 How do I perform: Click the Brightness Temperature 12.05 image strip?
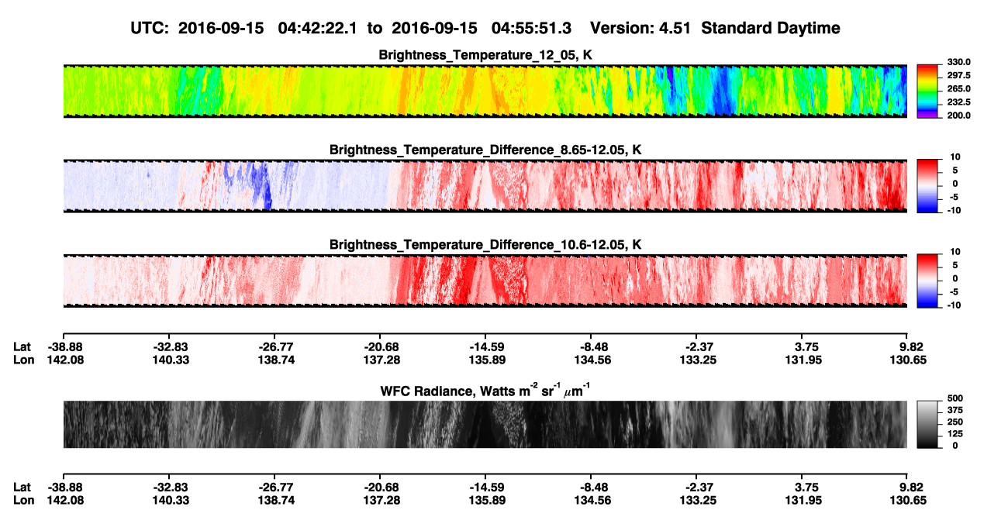(485, 91)
